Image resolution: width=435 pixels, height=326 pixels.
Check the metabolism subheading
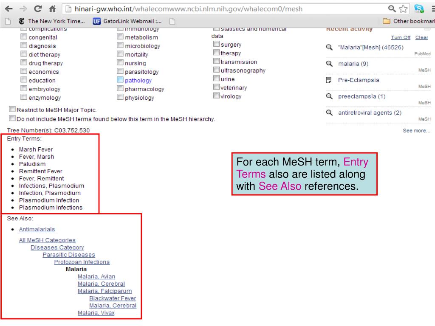pyautogui.click(x=120, y=37)
